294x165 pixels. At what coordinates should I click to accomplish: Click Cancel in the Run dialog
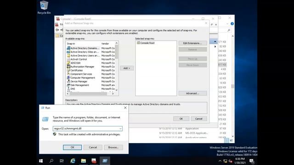click(x=93, y=148)
